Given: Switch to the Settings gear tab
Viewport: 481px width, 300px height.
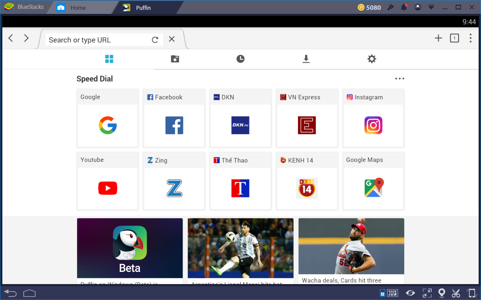Looking at the screenshot, I should (x=372, y=59).
